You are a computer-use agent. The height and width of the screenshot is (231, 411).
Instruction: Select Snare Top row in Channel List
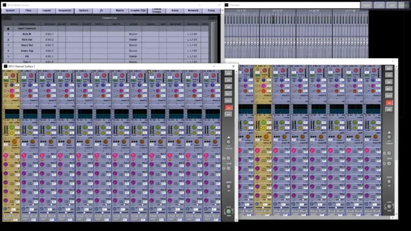[106, 50]
